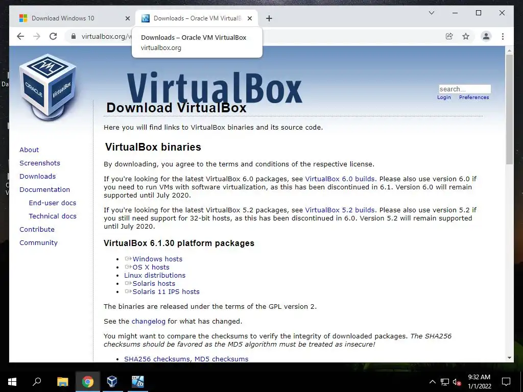Click the VirtualBox binaries heading
The width and height of the screenshot is (523, 392).
pos(153,148)
